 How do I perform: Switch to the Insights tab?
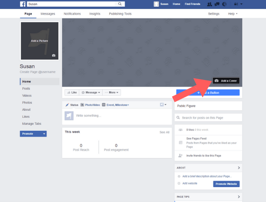94,14
